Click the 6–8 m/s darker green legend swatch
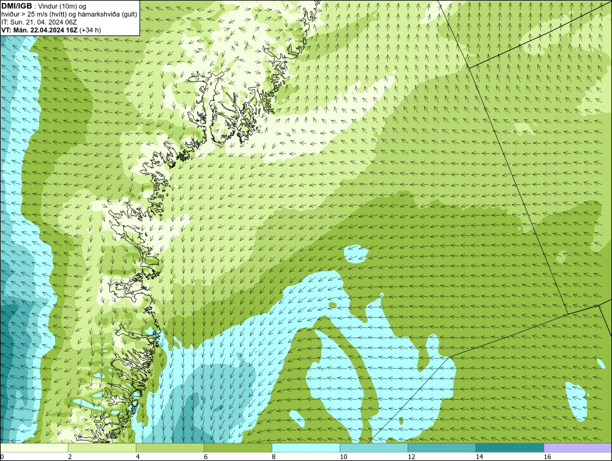Screen dimensions: 612x461 click(238, 448)
